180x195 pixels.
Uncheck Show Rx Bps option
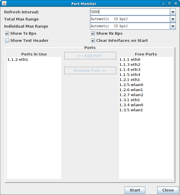[93, 34]
